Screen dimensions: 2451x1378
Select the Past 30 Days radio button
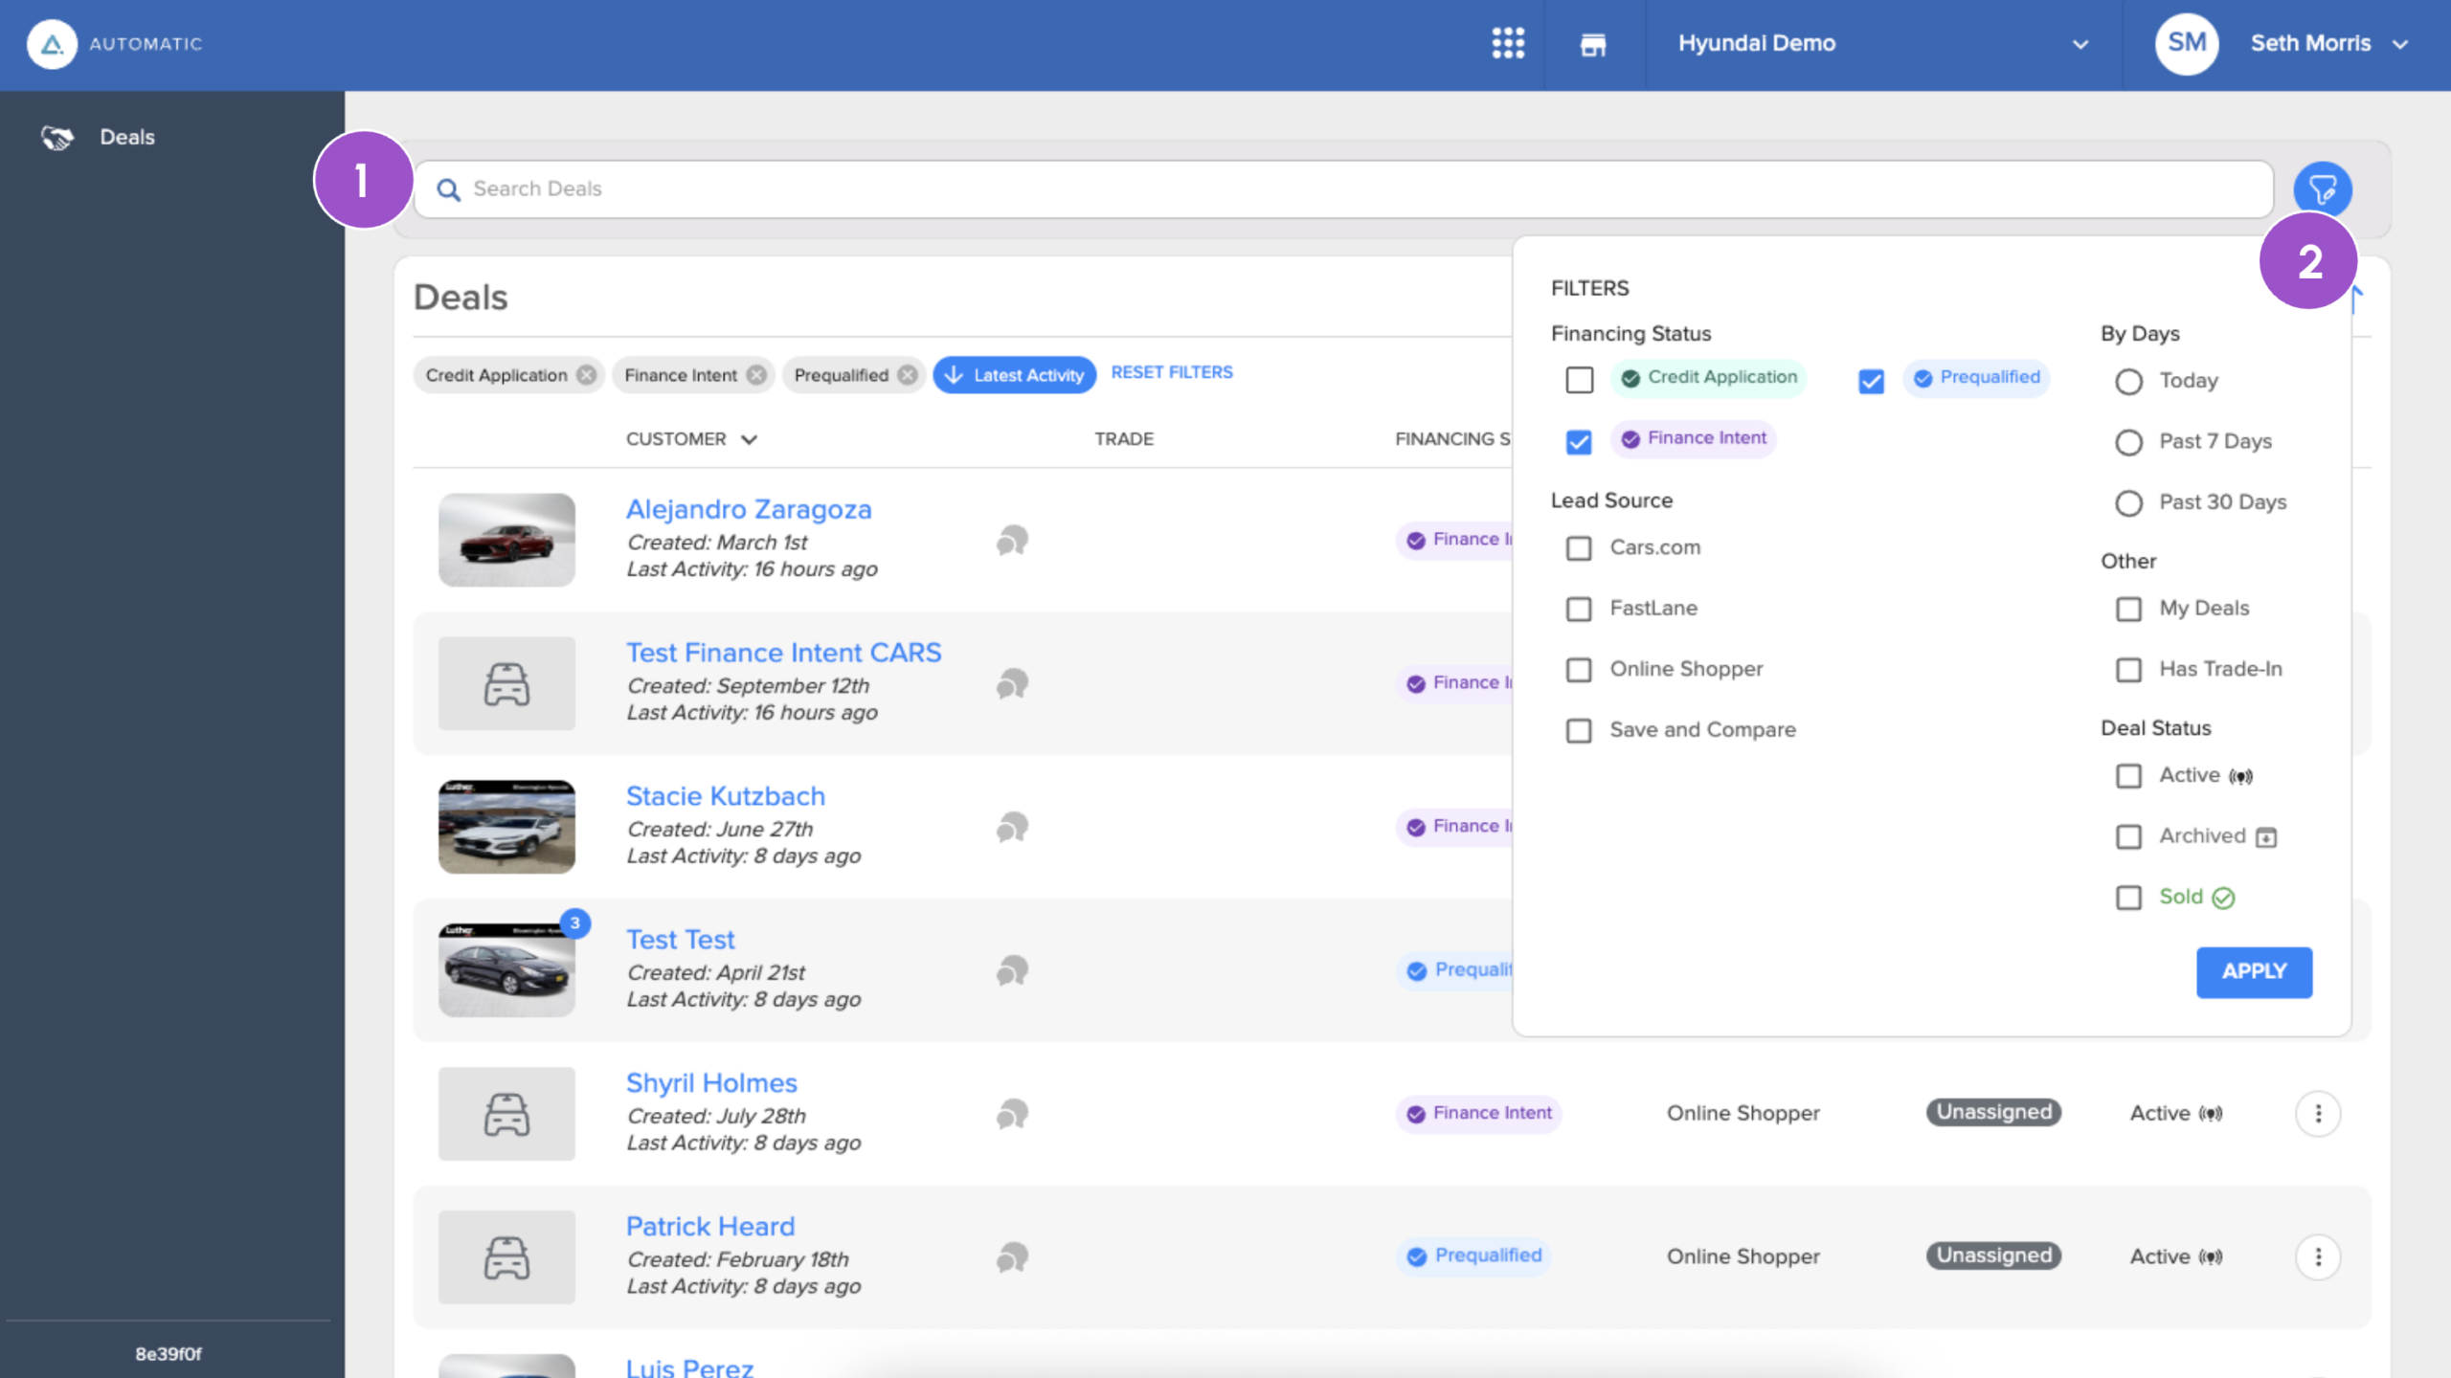point(2128,503)
